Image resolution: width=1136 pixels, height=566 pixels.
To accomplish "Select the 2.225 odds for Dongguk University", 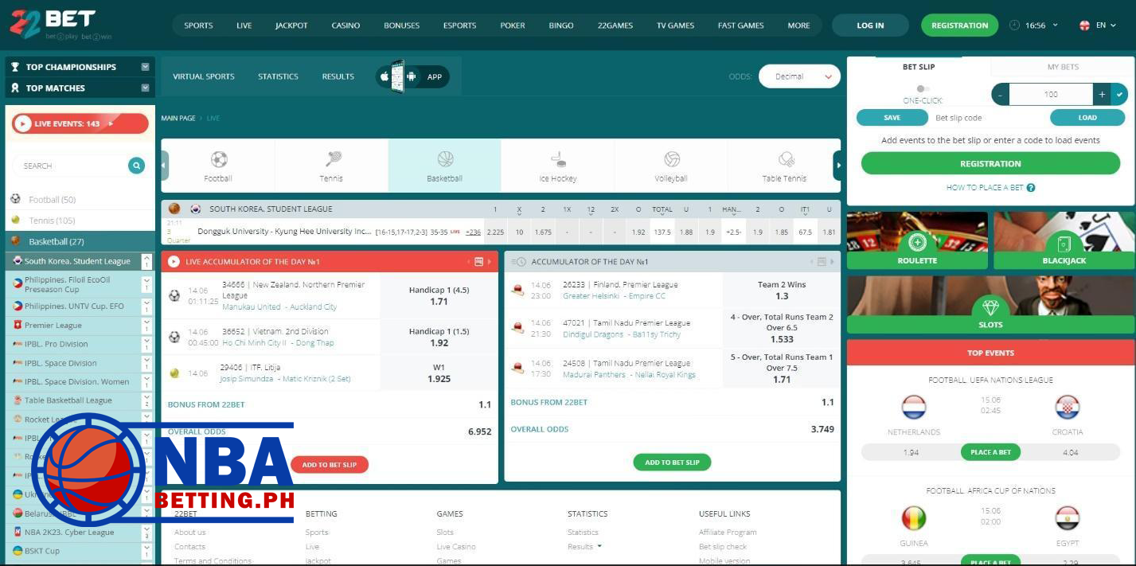I will coord(495,232).
